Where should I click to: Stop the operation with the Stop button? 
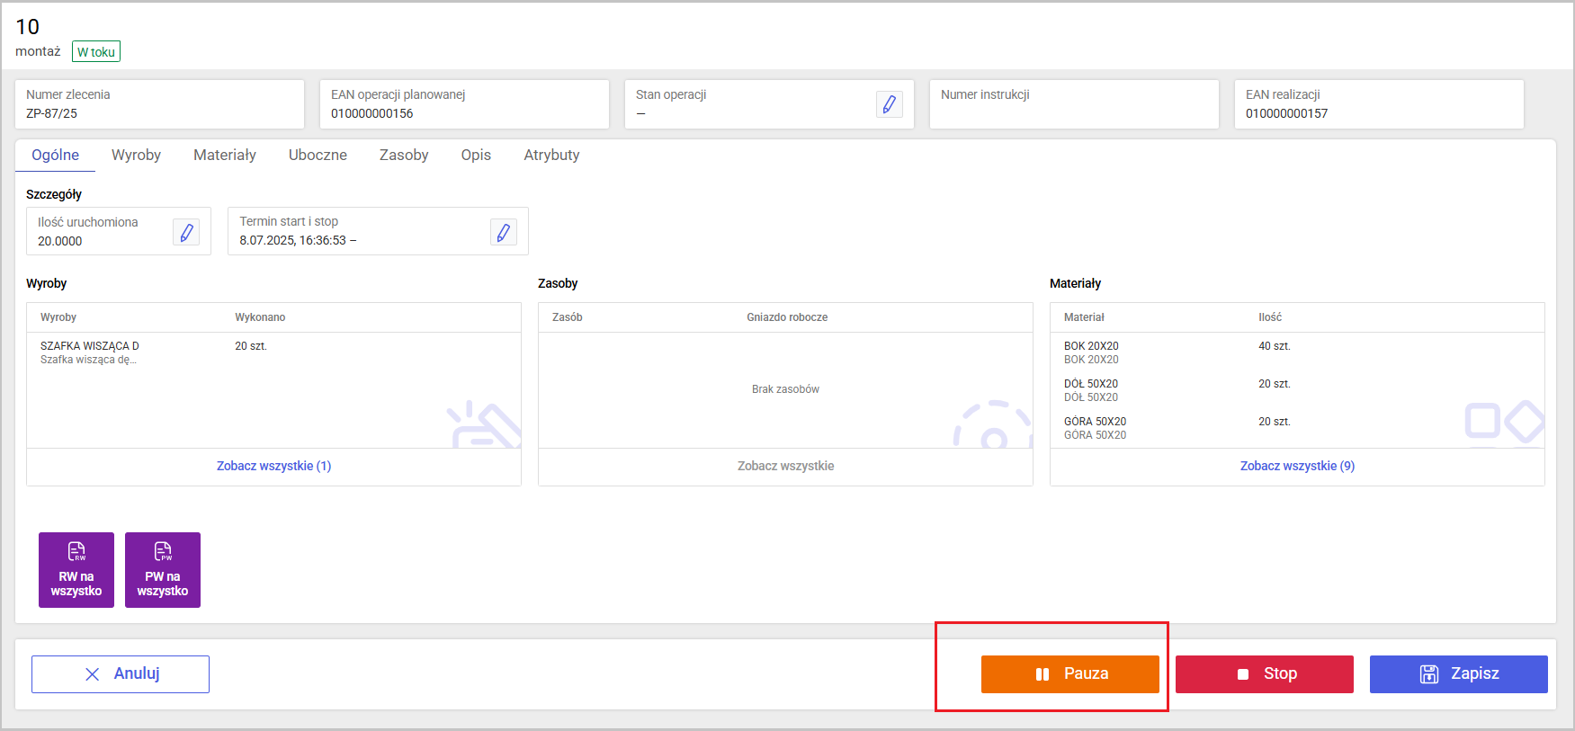tap(1264, 673)
